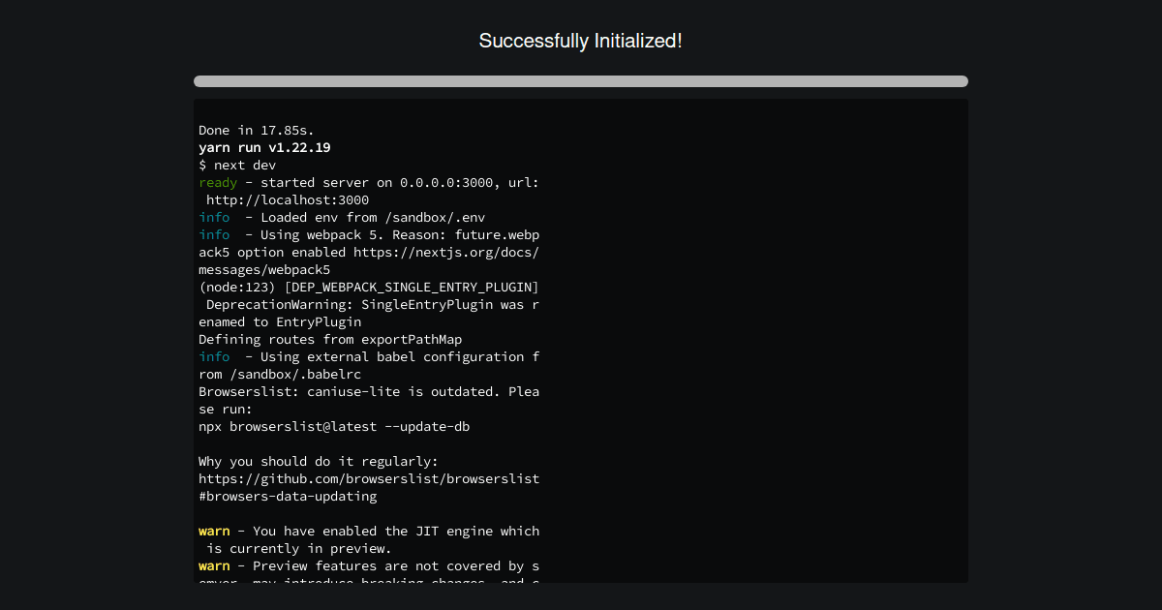Image resolution: width=1162 pixels, height=610 pixels.
Task: Click the github.com/browserslist/browserslist link
Action: (369, 479)
